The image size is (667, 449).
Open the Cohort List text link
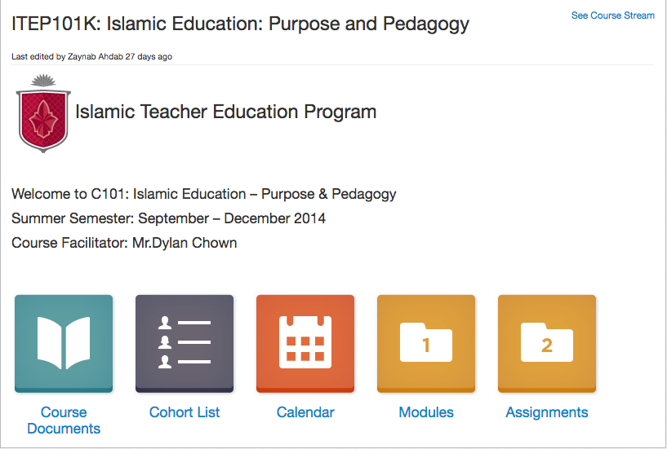pos(185,412)
